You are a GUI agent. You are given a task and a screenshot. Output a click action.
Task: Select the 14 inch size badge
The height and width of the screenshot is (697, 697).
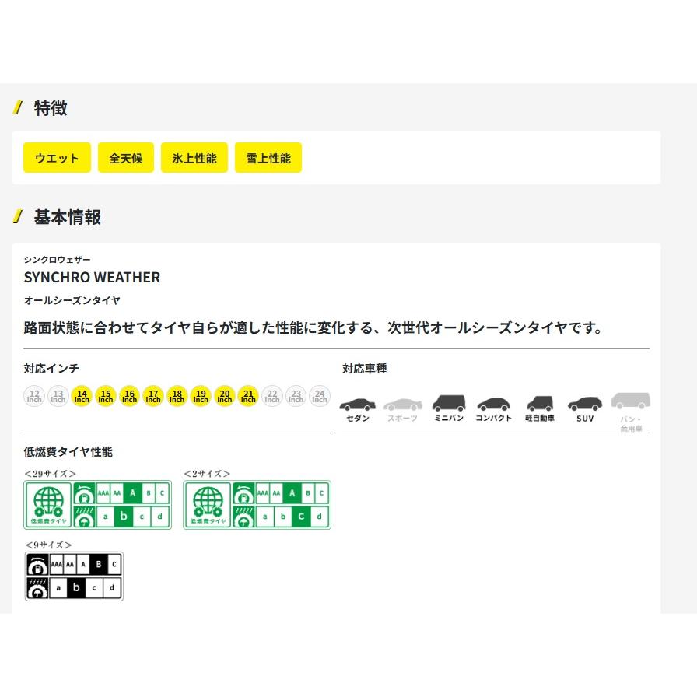(x=82, y=396)
